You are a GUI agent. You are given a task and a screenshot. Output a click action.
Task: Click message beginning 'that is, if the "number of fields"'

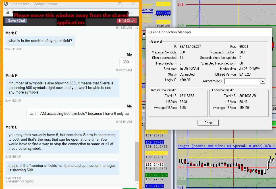pos(62,168)
